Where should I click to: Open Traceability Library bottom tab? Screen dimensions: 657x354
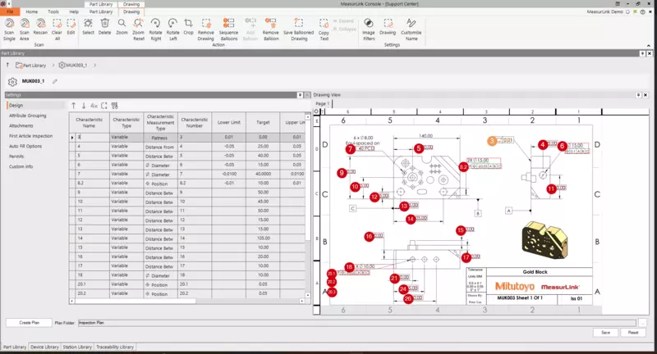coord(115,347)
